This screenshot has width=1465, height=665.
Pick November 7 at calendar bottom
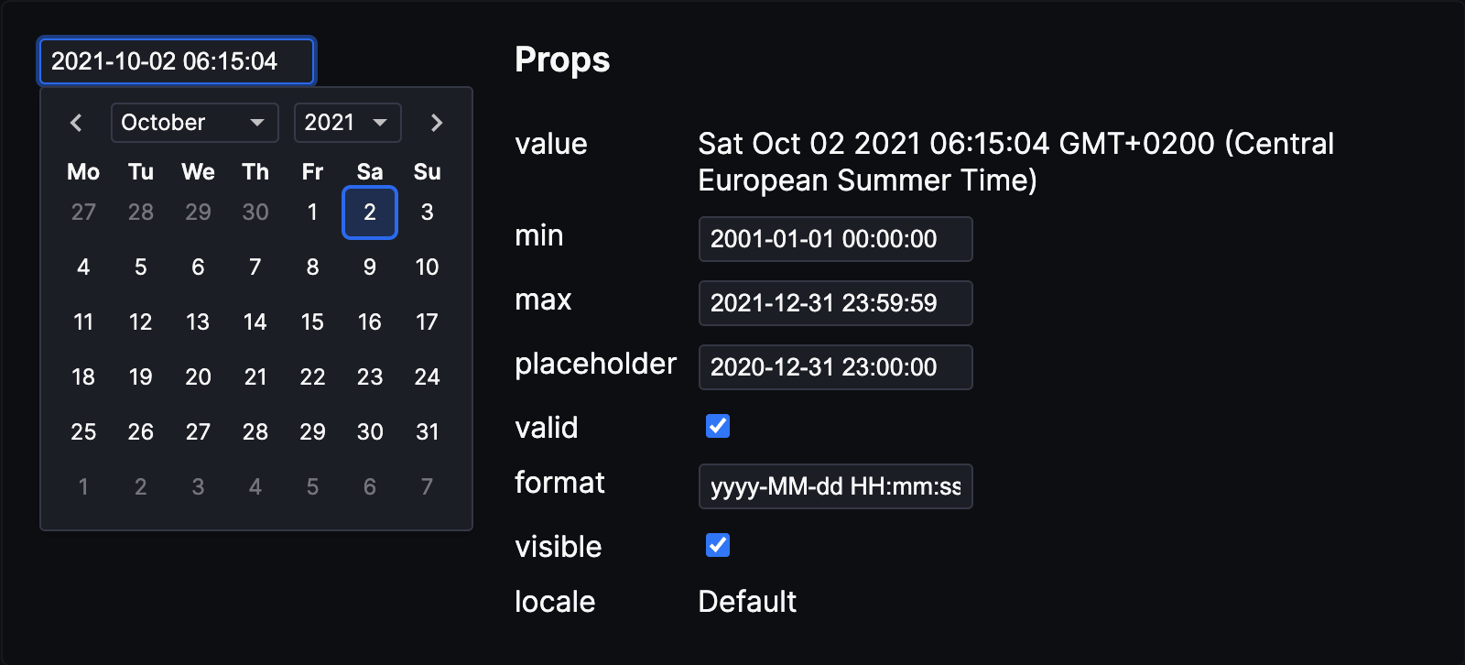[427, 487]
